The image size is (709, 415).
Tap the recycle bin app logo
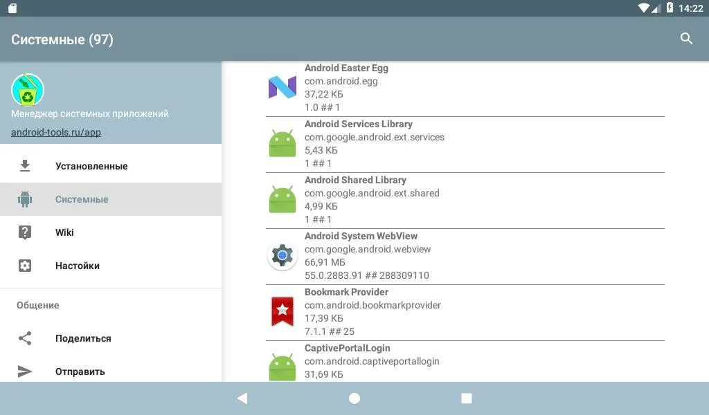28,90
